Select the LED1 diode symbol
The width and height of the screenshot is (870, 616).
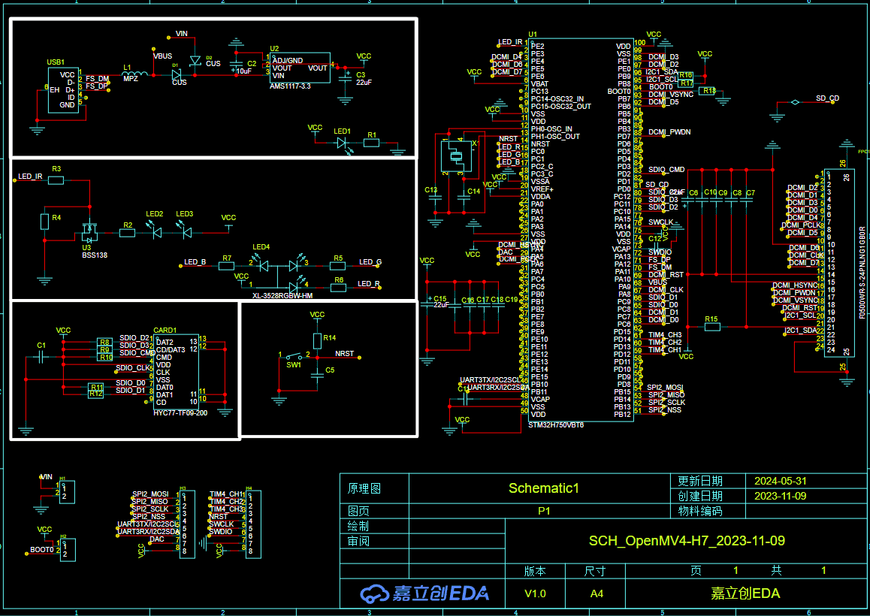(x=343, y=141)
